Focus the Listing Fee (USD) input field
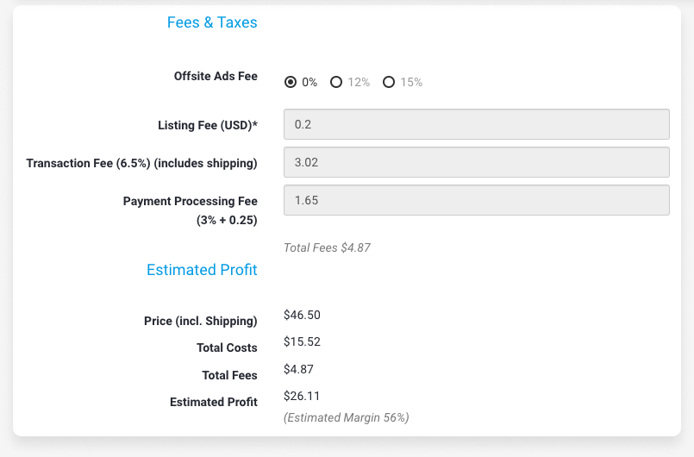 pyautogui.click(x=476, y=124)
